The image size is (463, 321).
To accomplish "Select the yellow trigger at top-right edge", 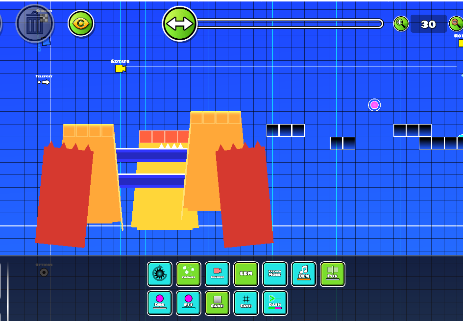I will pyautogui.click(x=461, y=43).
